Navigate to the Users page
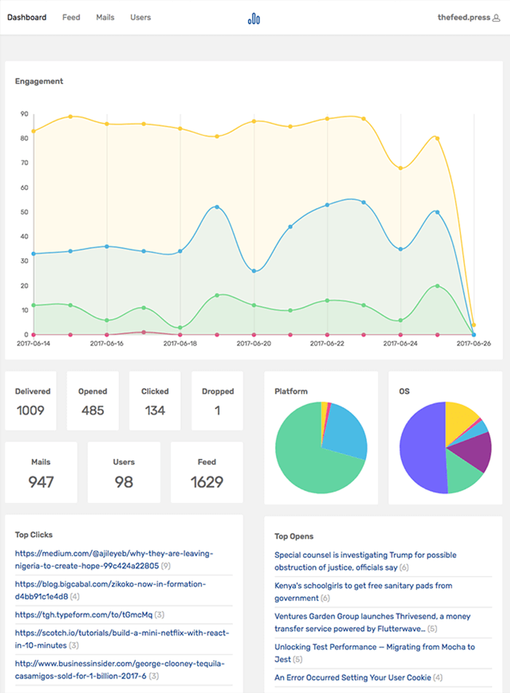The image size is (510, 693). [140, 18]
